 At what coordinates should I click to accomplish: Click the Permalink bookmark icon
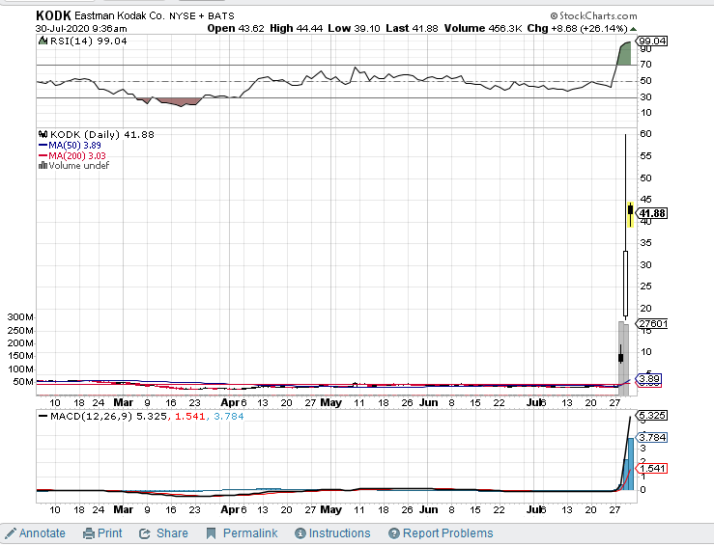(213, 533)
